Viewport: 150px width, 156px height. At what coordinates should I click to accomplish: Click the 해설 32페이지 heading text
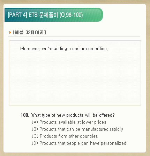click(x=29, y=32)
